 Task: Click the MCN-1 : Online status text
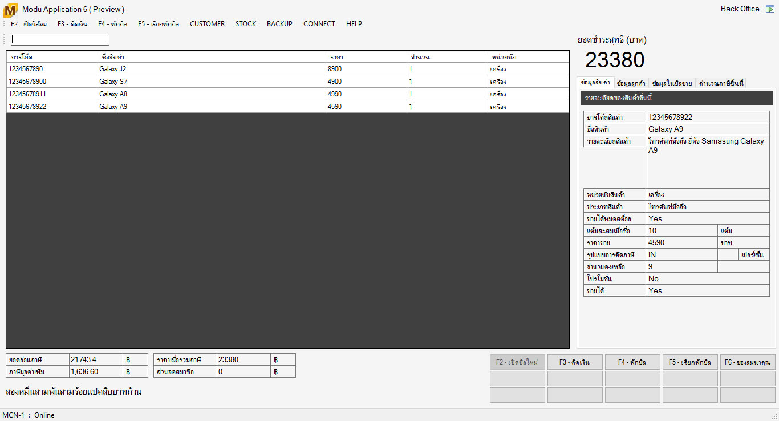pyautogui.click(x=29, y=415)
